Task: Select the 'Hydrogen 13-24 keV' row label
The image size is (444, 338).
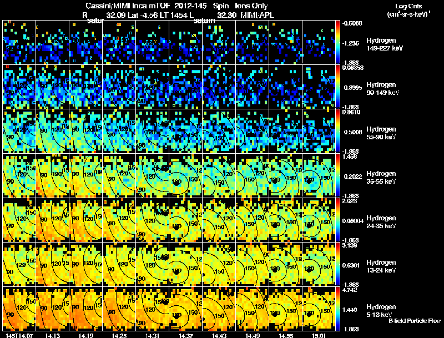Action: (x=381, y=266)
